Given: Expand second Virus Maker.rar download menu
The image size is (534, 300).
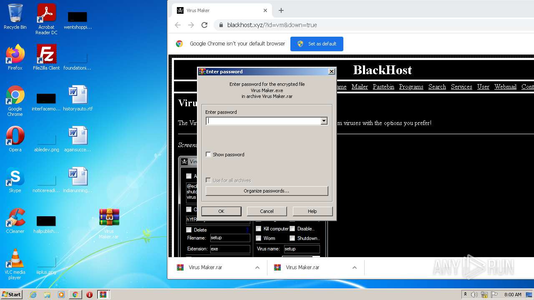Looking at the screenshot, I should [355, 267].
